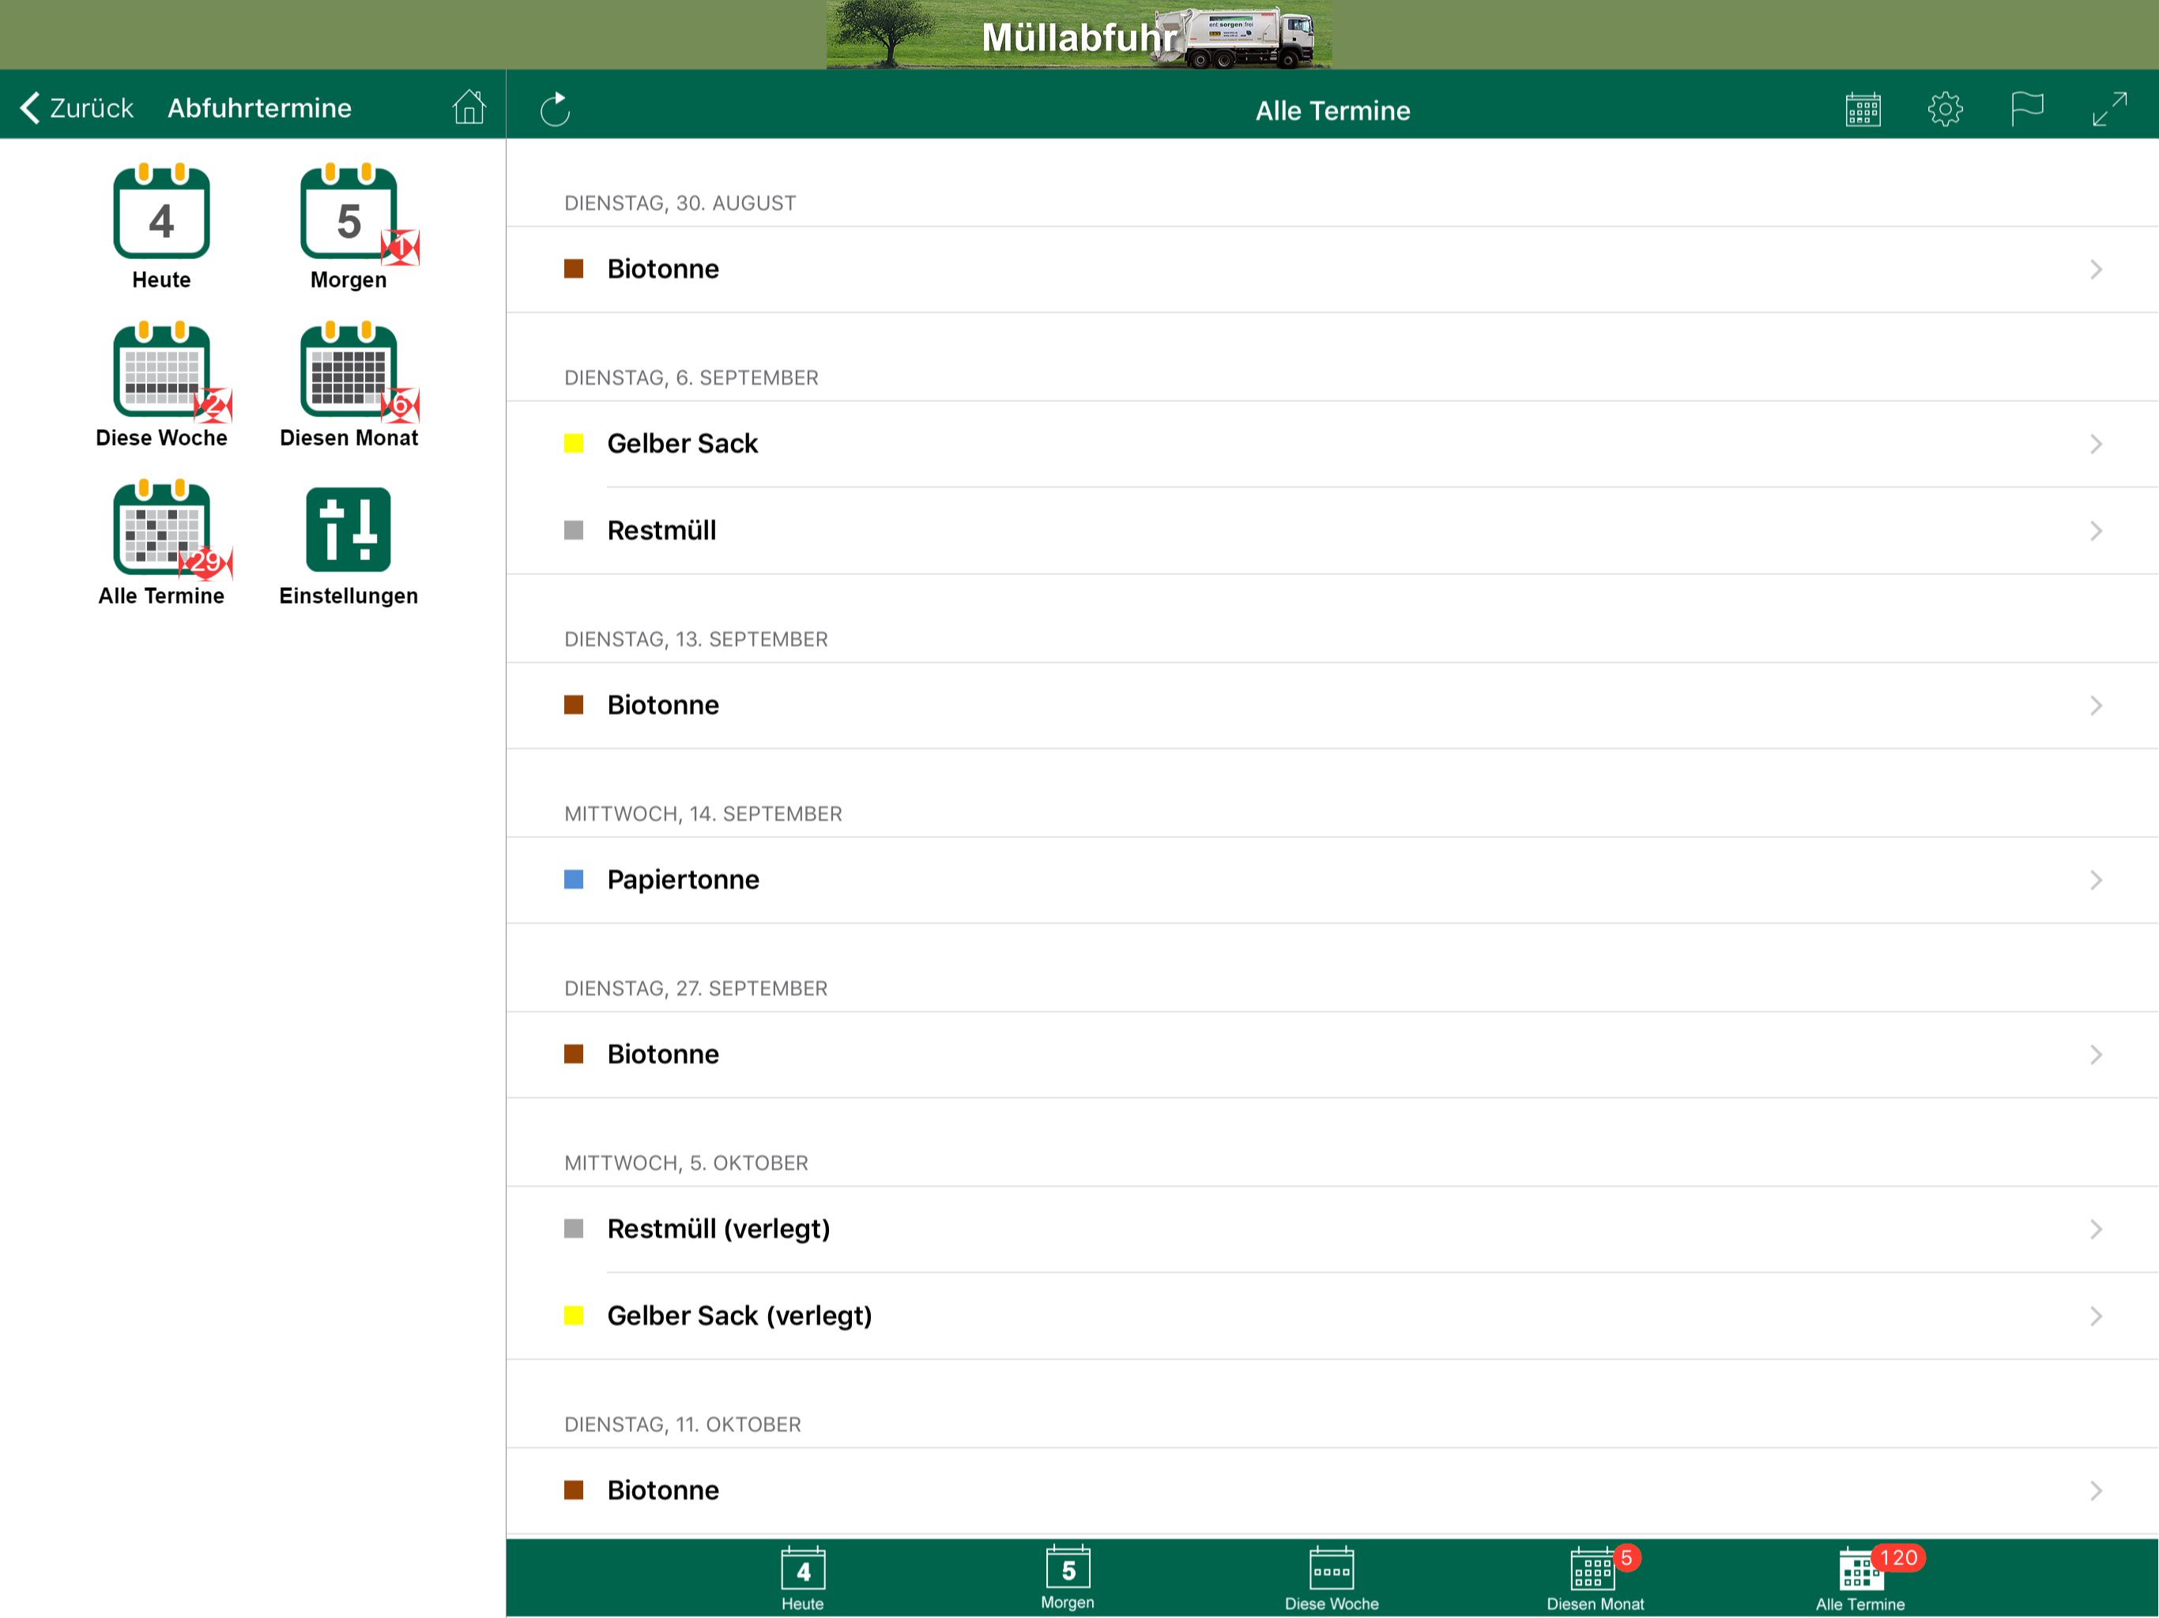Viewport: 2159px width, 1618px height.
Task: Open Gelber Sack (verlegt) entry
Action: point(1332,1316)
